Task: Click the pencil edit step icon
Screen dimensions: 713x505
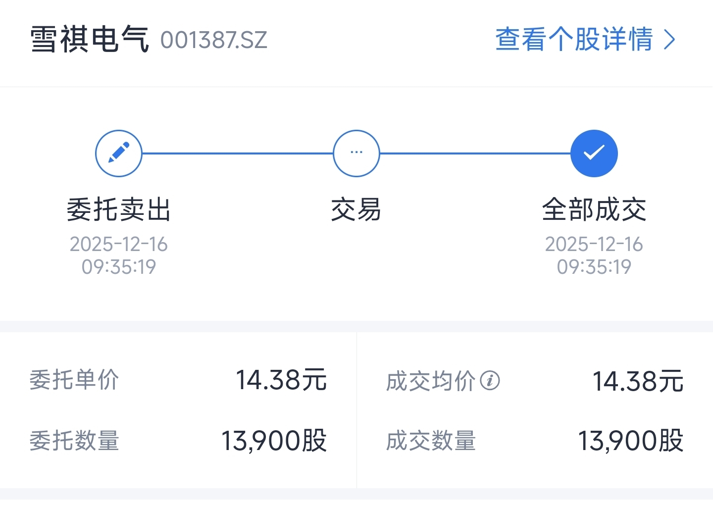Action: (119, 153)
